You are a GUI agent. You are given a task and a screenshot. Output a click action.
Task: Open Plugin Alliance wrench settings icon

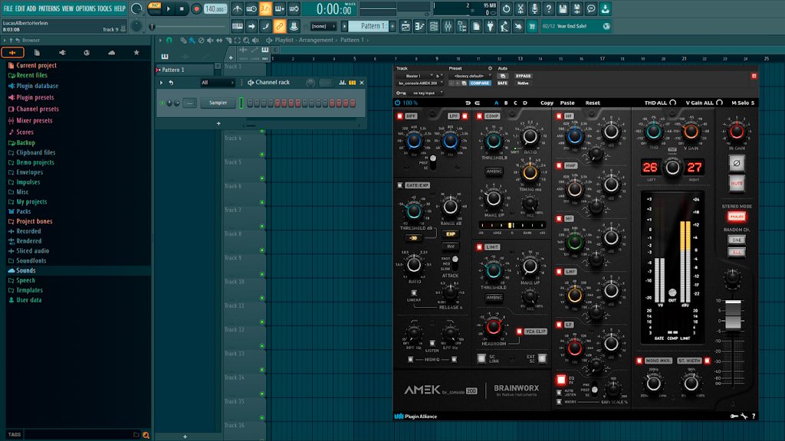pos(744,416)
